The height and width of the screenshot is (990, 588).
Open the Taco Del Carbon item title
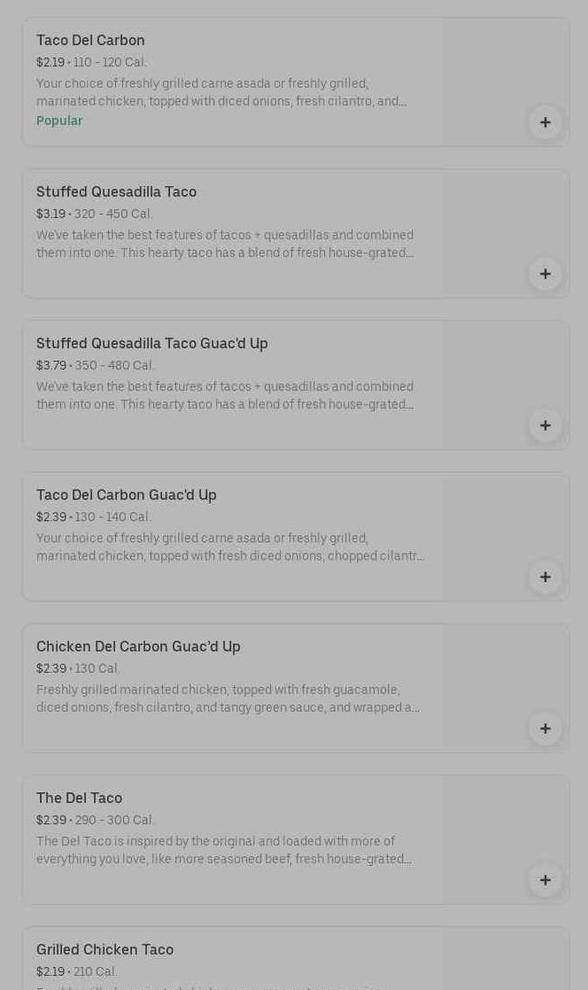[x=90, y=40]
